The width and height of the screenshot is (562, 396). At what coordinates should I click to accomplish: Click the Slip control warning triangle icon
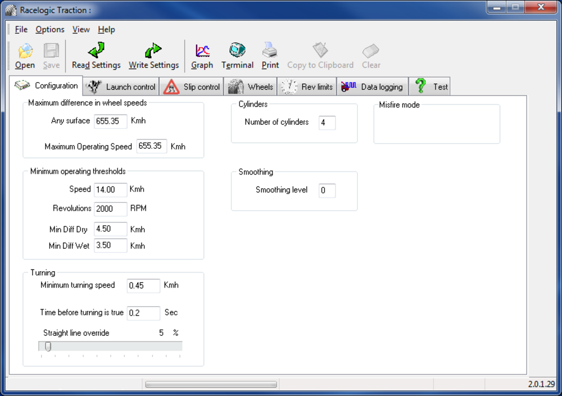pyautogui.click(x=171, y=87)
